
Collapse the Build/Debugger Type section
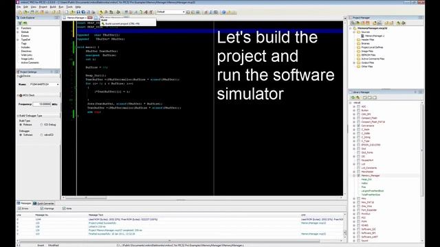click(18, 116)
